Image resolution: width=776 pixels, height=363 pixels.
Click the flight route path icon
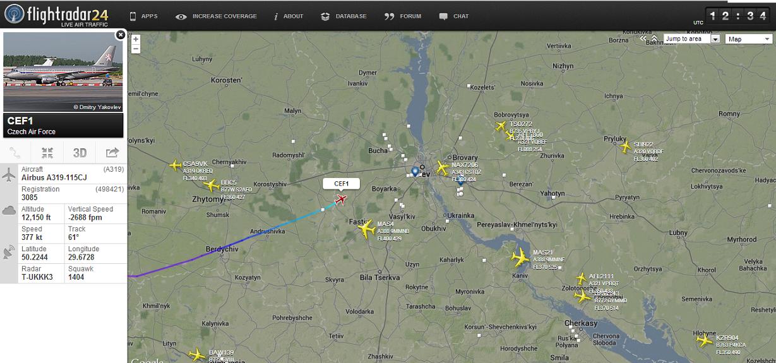[15, 153]
